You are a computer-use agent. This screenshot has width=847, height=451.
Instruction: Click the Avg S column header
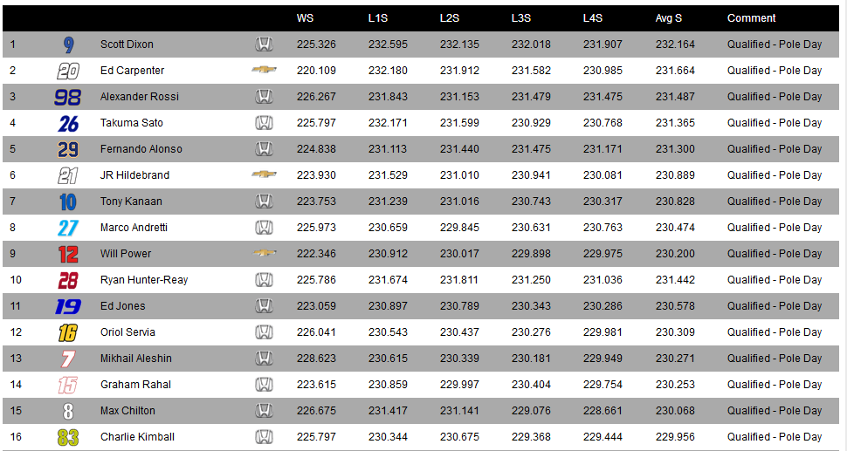[x=669, y=17]
